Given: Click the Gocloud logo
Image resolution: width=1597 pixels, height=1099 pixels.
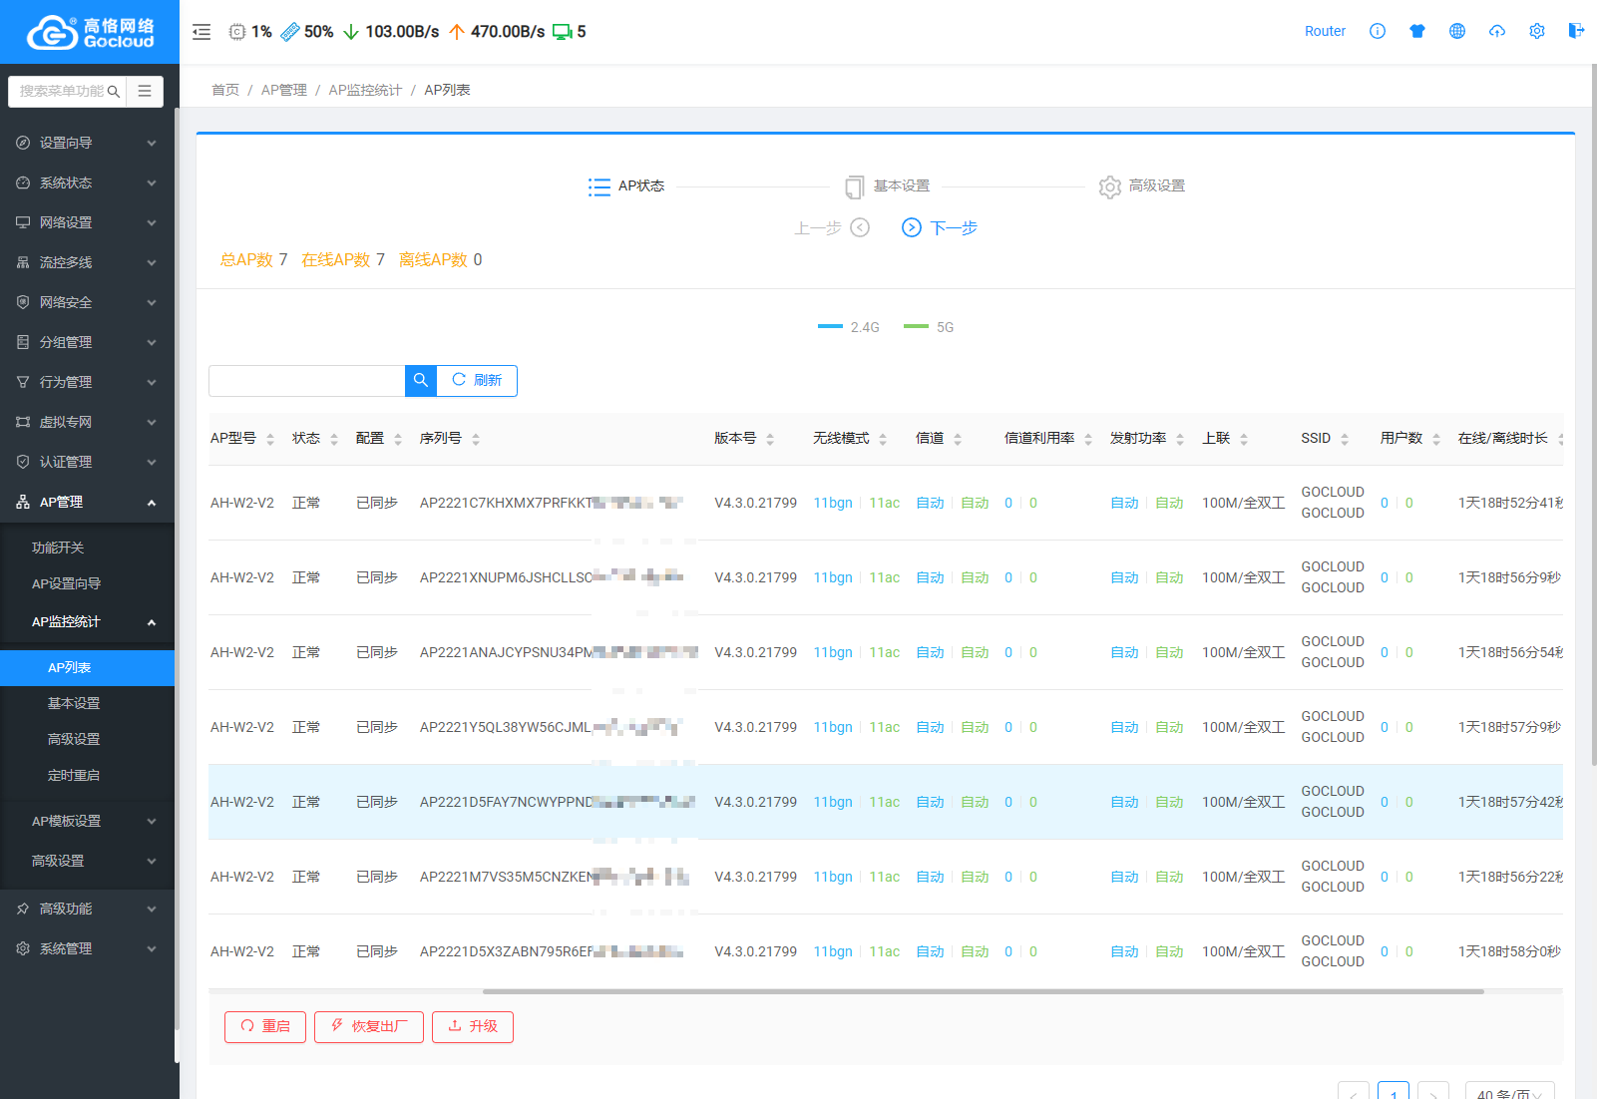Looking at the screenshot, I should (90, 32).
